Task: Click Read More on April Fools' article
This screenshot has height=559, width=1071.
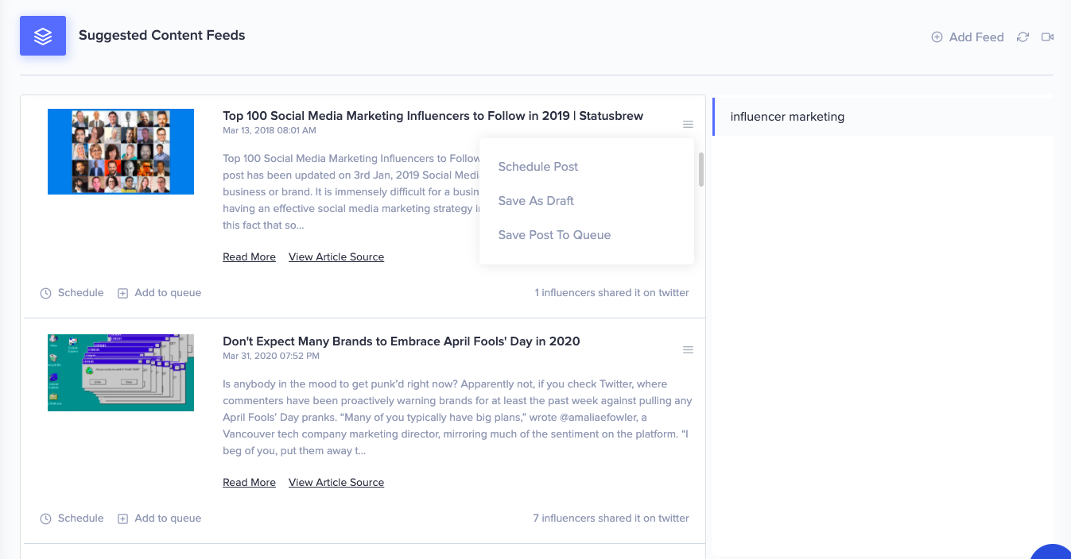Action: coord(249,483)
